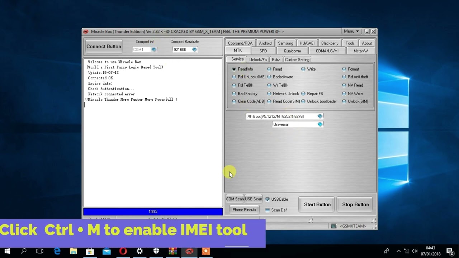The height and width of the screenshot is (258, 459).
Task: Click the blue 100% progress bar
Action: click(153, 212)
